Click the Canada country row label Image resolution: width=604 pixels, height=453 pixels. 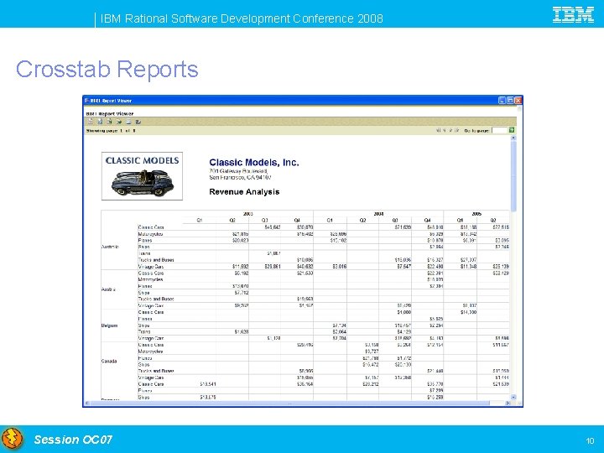[109, 361]
